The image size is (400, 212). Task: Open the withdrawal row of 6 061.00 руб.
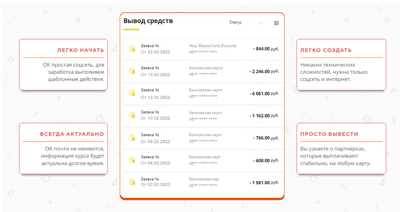tap(203, 94)
